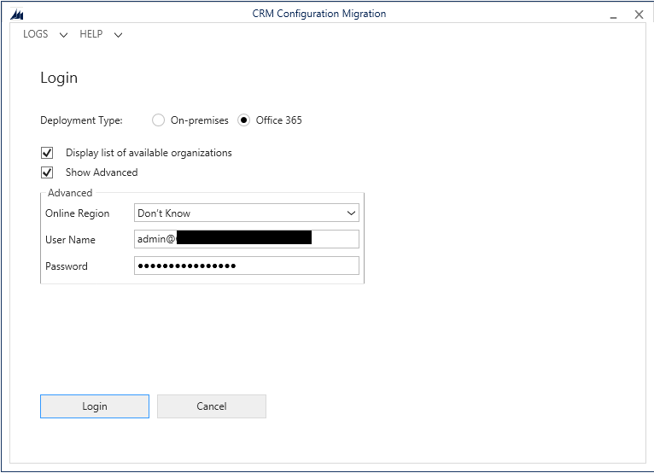654x473 pixels.
Task: Click the Deployment Type label
Action: [x=81, y=120]
